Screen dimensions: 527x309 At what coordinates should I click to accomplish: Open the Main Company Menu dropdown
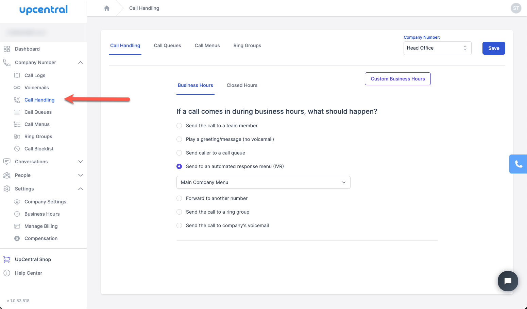tap(263, 182)
